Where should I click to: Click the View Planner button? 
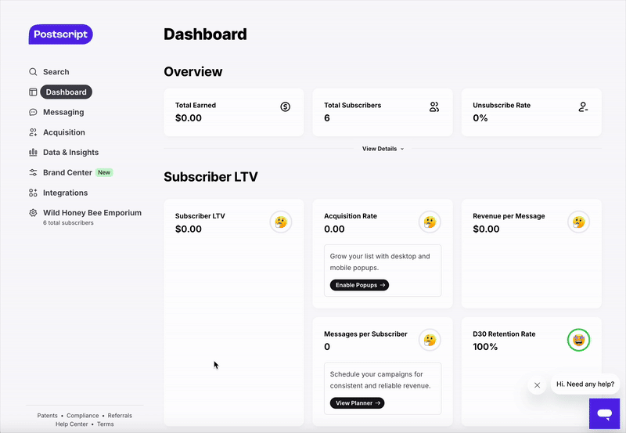(x=357, y=403)
